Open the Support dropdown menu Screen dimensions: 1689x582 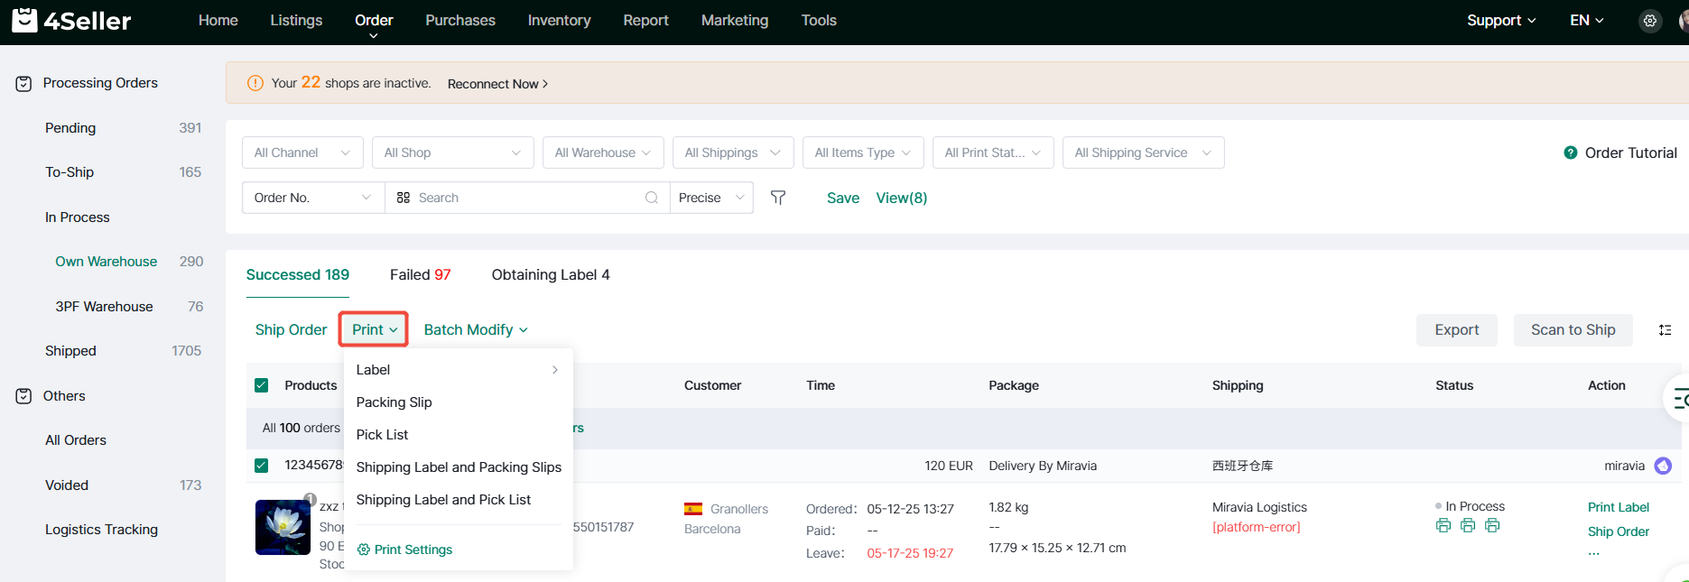click(x=1501, y=21)
